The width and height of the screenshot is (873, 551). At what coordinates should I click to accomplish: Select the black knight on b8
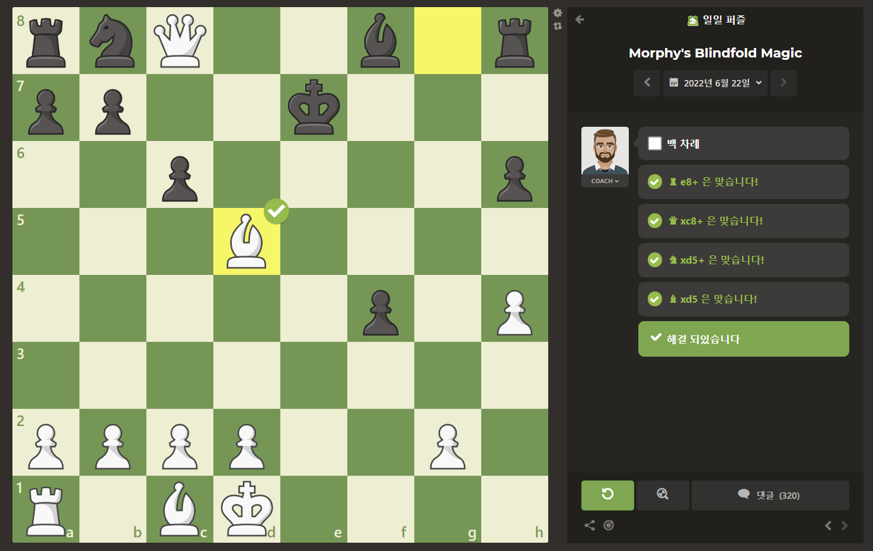113,41
